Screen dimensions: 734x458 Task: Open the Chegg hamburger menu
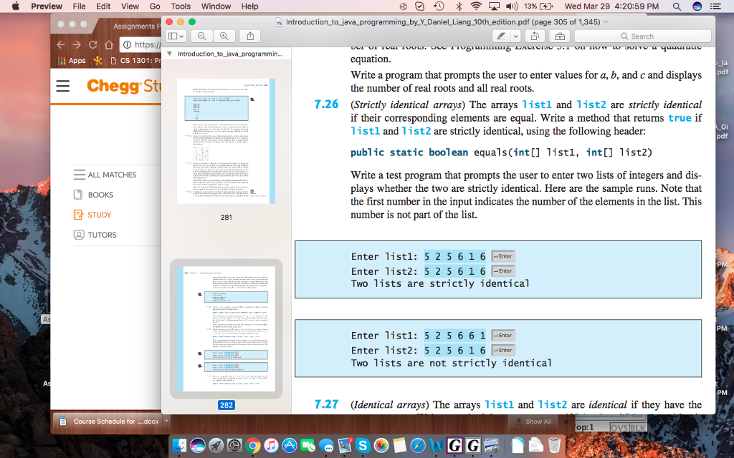[x=63, y=86]
